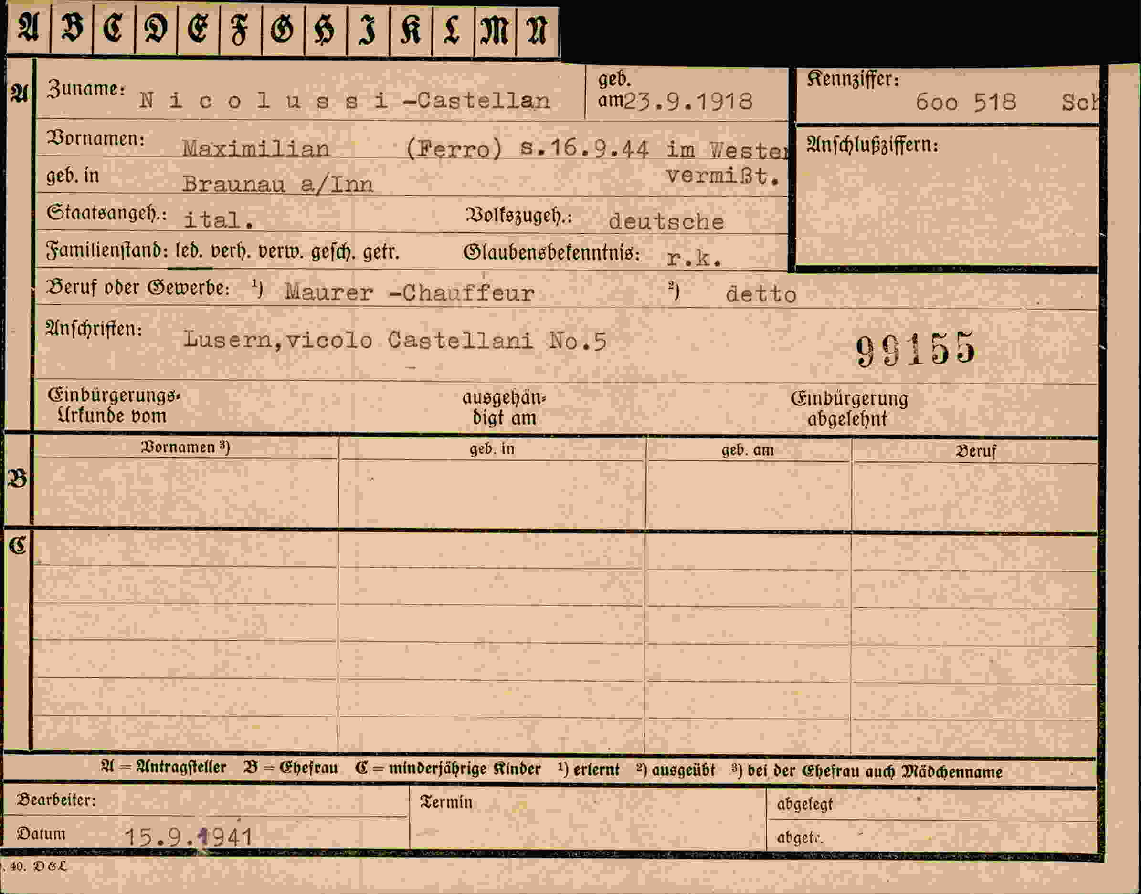Click the birth date '23.9.1918'
The image size is (1141, 894).
tap(688, 101)
